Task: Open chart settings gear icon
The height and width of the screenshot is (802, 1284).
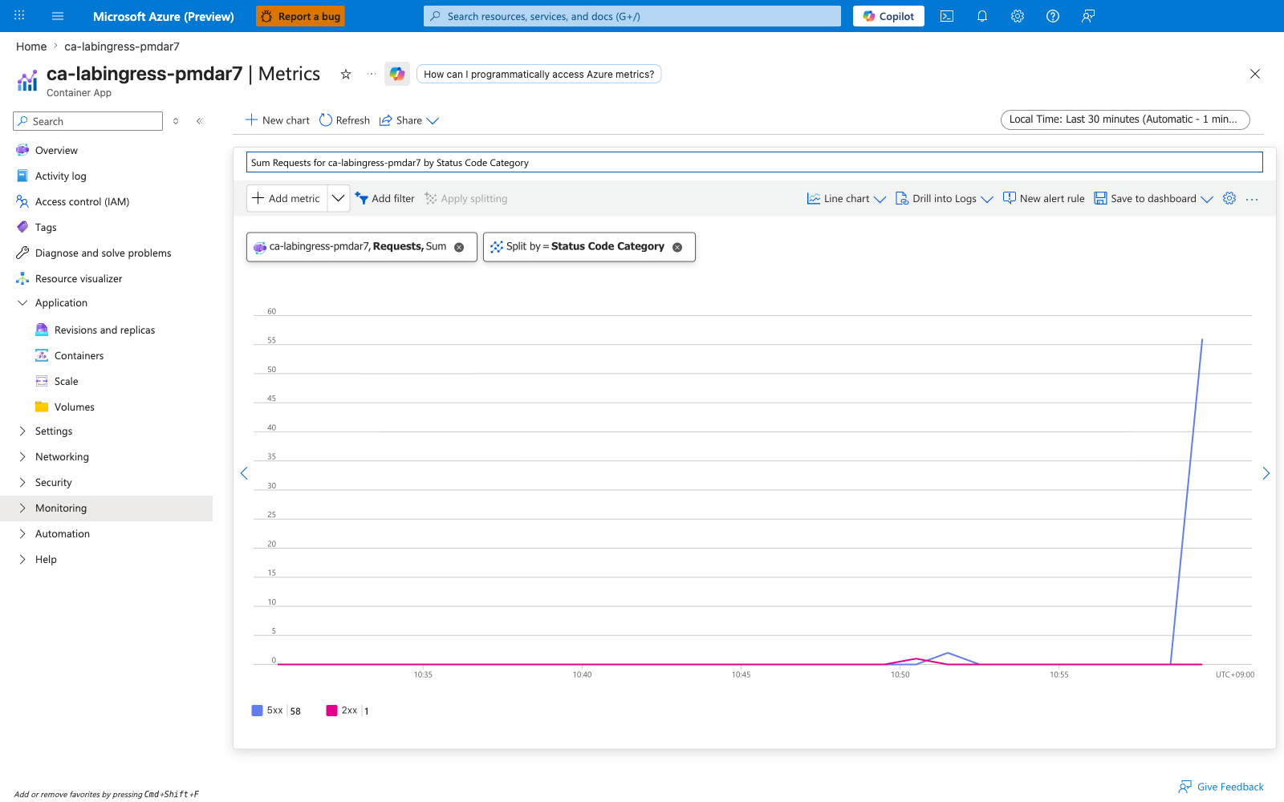Action: pyautogui.click(x=1229, y=198)
